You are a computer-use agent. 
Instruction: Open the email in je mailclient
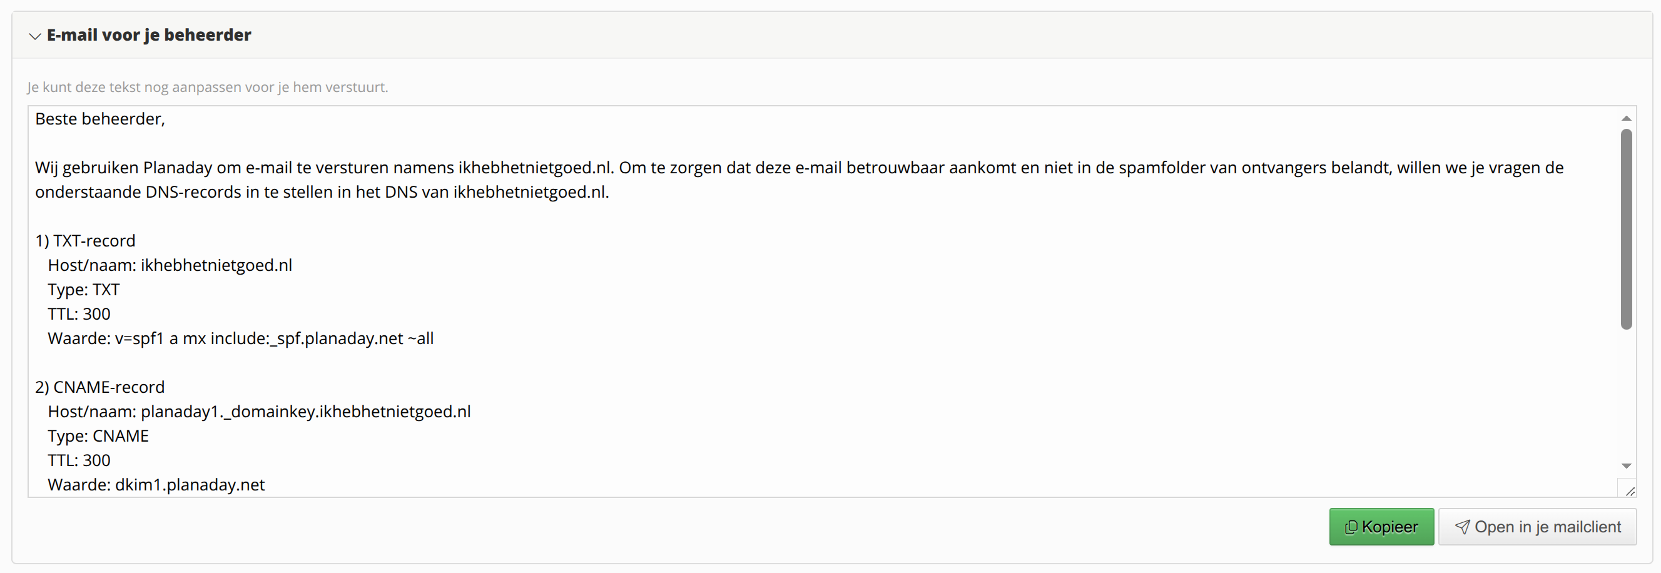coord(1537,527)
